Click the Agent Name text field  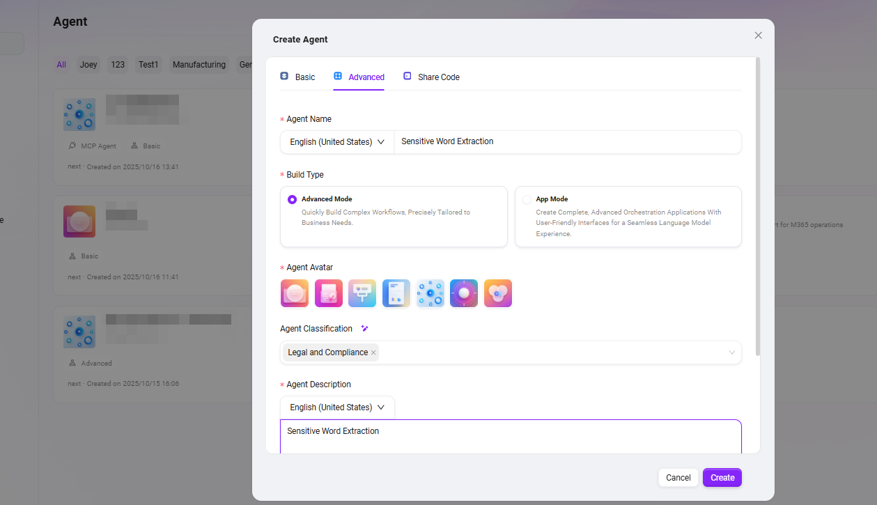(567, 141)
